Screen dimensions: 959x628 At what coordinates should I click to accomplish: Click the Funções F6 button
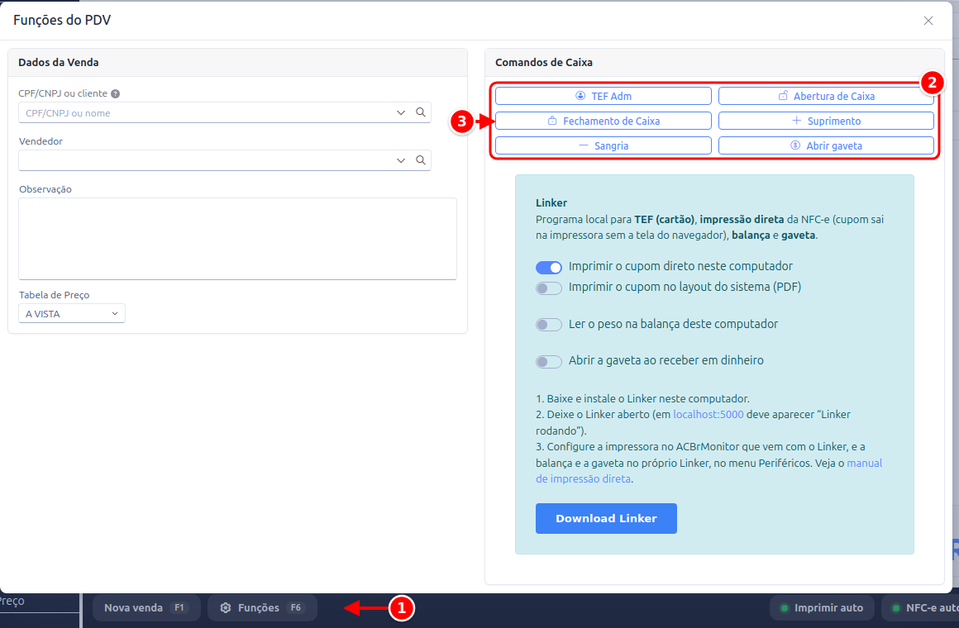coord(262,608)
